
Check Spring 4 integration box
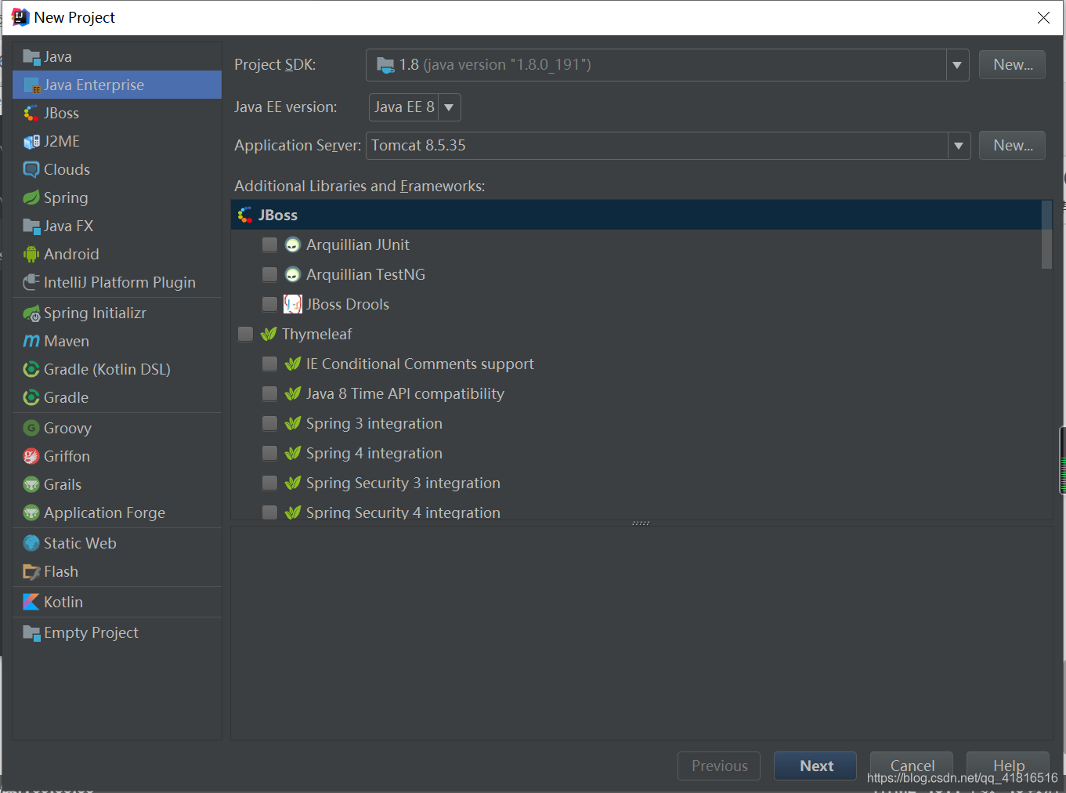(269, 453)
